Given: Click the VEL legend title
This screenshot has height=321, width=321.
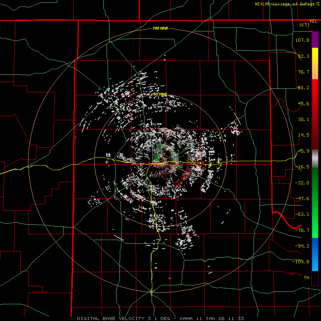Looking at the screenshot, I should coord(313,21).
